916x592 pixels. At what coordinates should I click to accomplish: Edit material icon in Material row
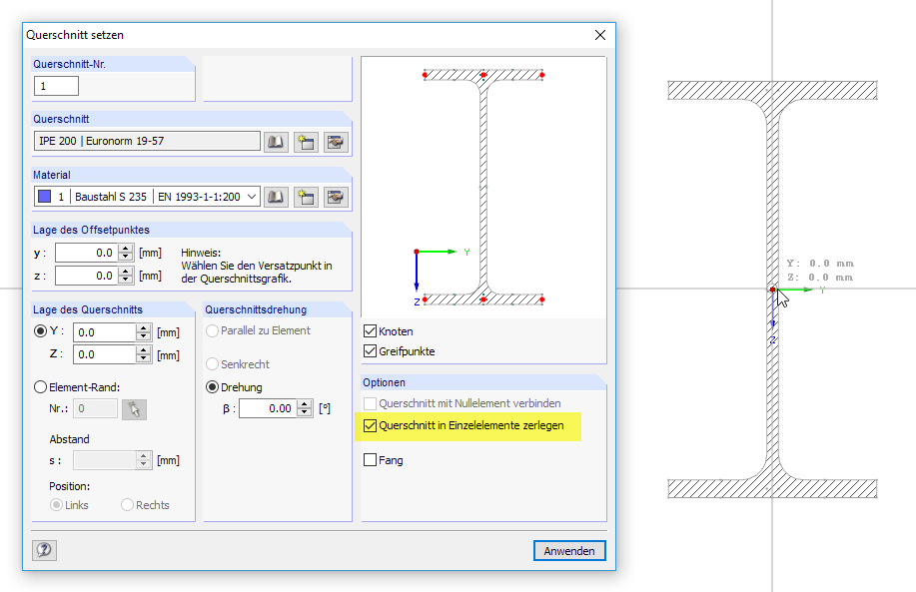tap(336, 198)
